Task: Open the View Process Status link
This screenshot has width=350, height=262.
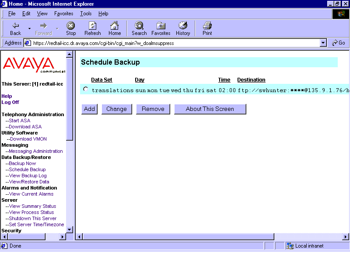Action: [31, 212]
